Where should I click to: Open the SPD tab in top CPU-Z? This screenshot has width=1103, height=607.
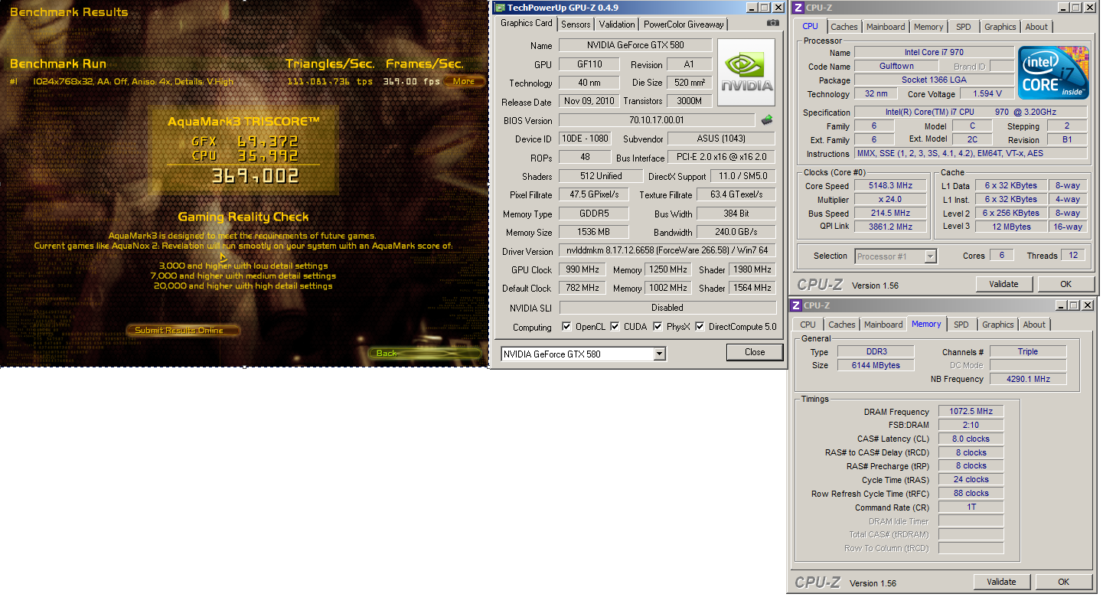pyautogui.click(x=964, y=27)
